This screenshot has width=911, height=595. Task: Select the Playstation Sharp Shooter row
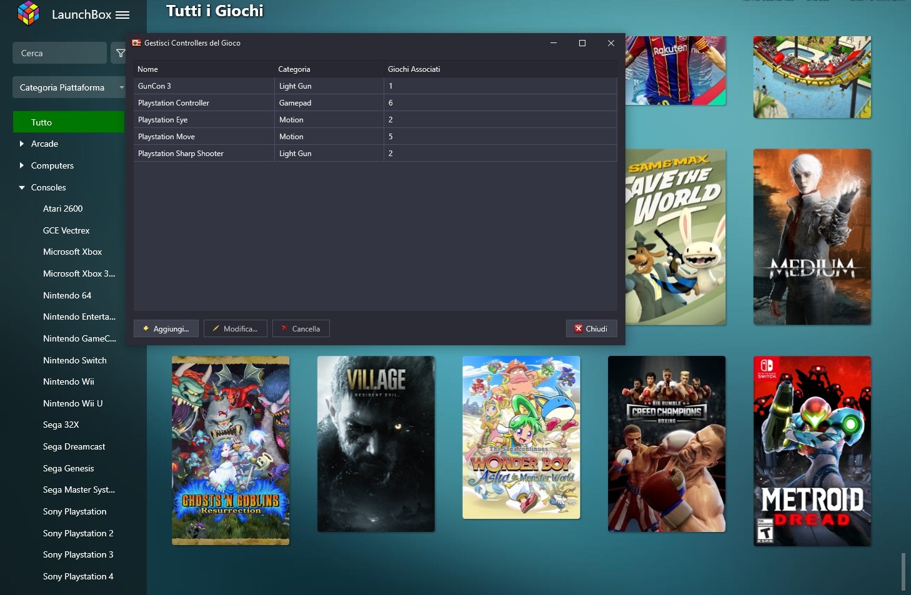pyautogui.click(x=375, y=154)
